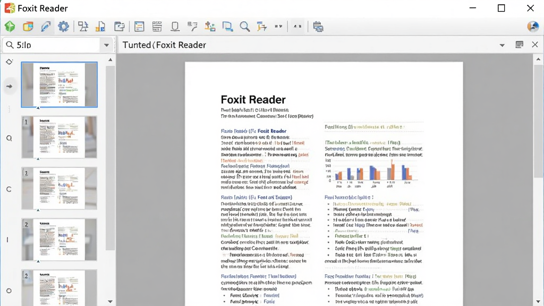The height and width of the screenshot is (306, 544).
Task: Click the blue-bordered form list icon
Action: pyautogui.click(x=139, y=27)
